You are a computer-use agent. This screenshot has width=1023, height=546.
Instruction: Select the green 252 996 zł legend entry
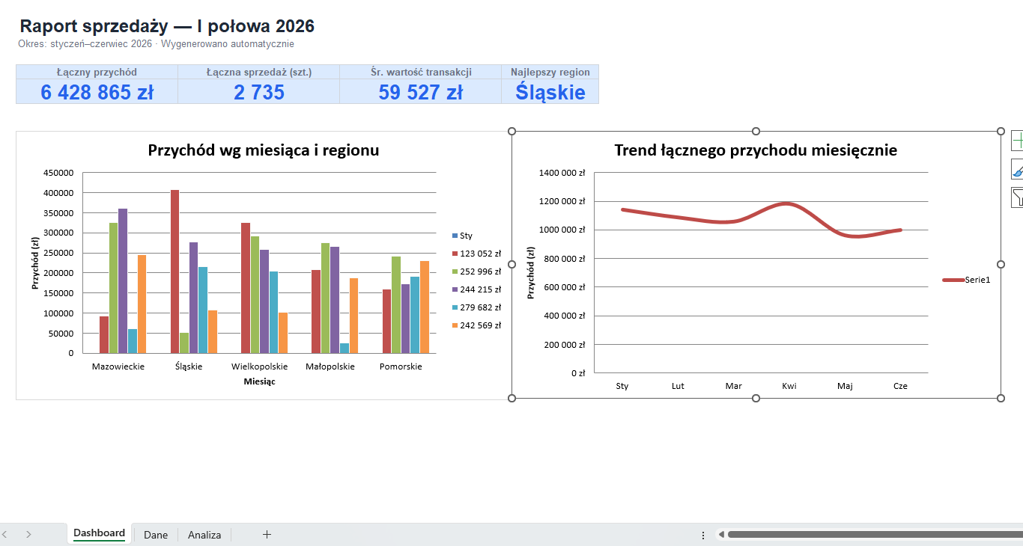tap(476, 272)
